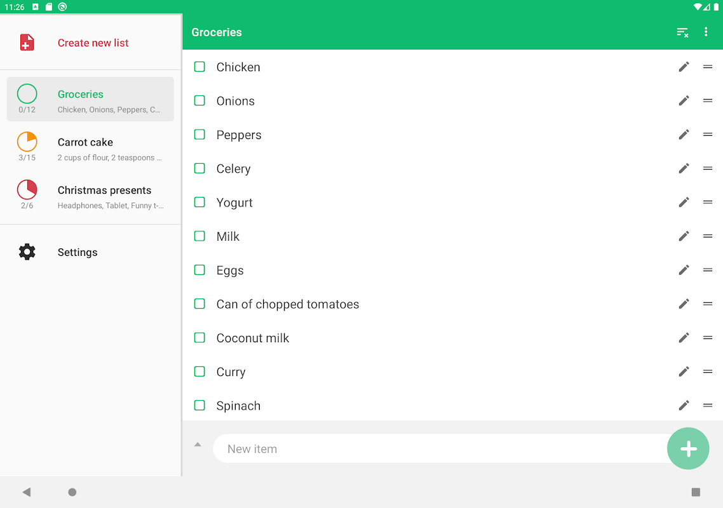Open Settings via the gear icon

27,251
